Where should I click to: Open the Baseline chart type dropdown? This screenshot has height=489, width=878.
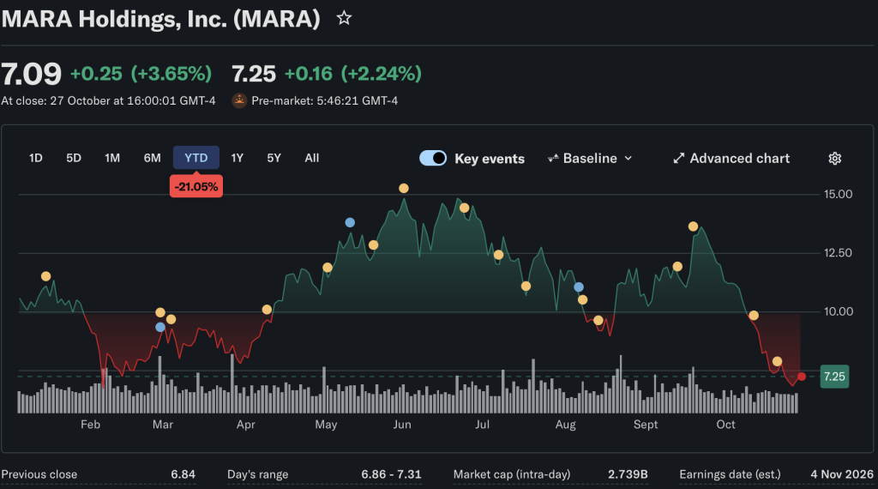coord(590,159)
